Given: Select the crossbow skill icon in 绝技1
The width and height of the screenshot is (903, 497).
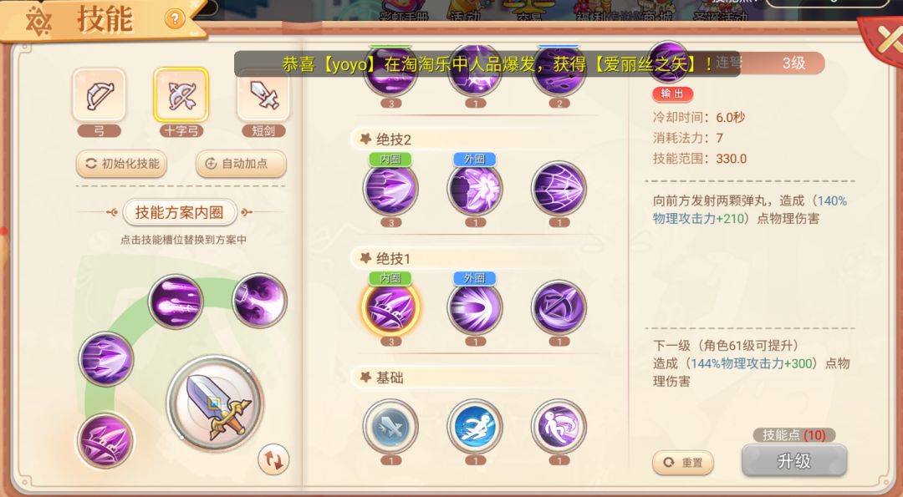Looking at the screenshot, I should [x=559, y=307].
